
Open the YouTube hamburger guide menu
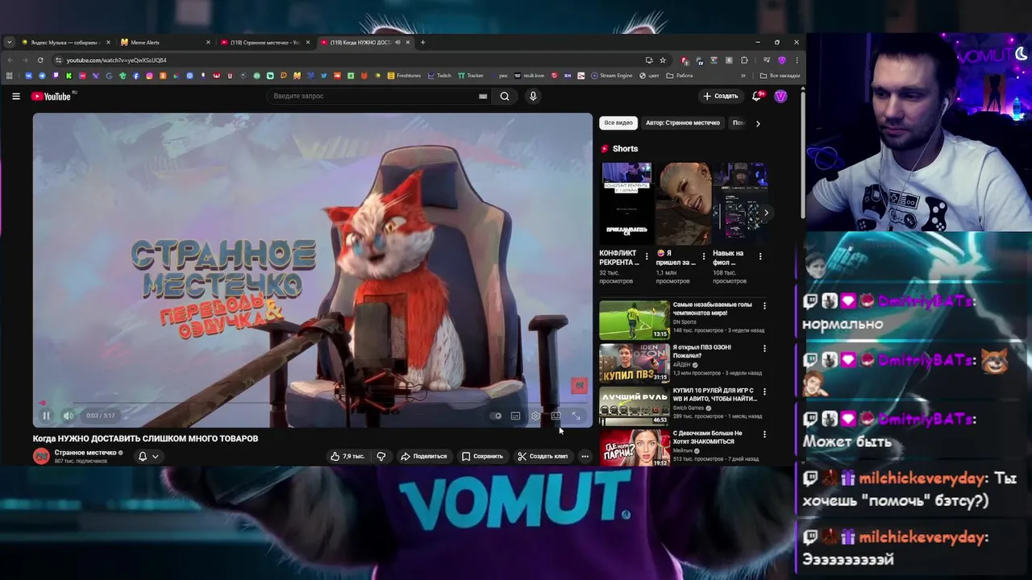pos(15,96)
